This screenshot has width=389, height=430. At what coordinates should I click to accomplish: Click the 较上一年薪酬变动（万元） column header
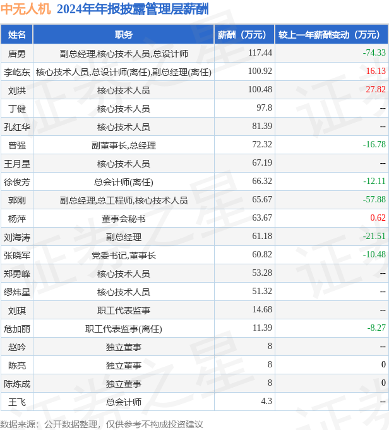pos(332,35)
